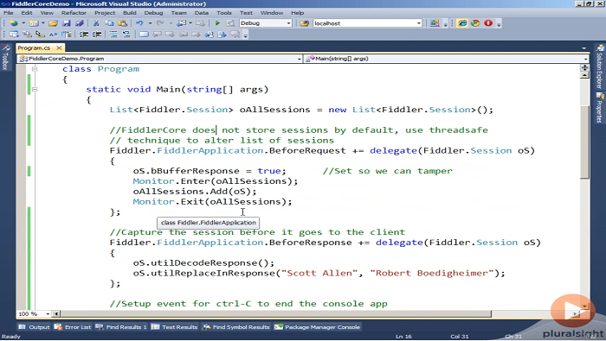Open the File menu
Image resolution: width=606 pixels, height=341 pixels.
tap(9, 13)
